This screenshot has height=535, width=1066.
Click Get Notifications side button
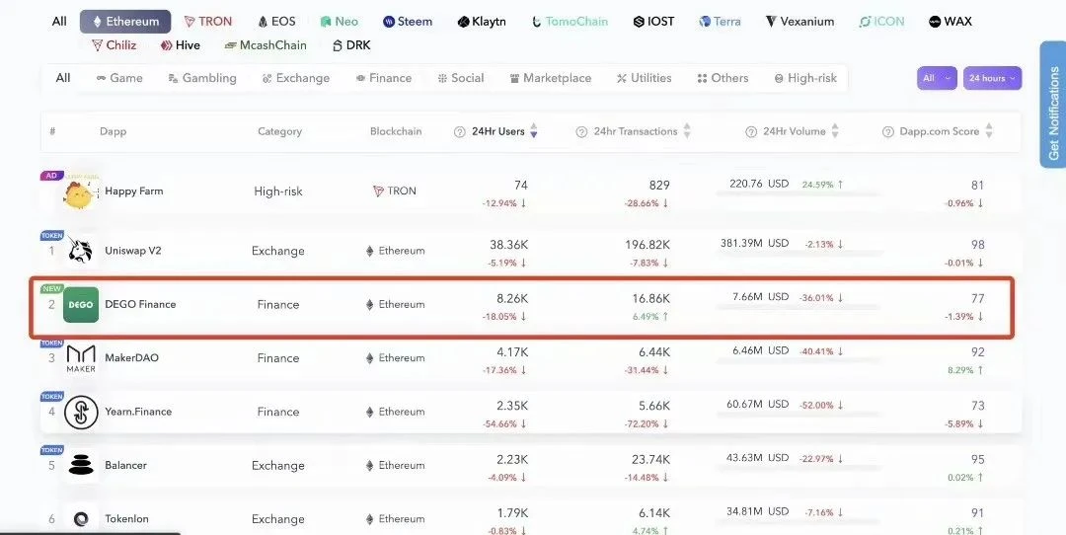tap(1053, 104)
